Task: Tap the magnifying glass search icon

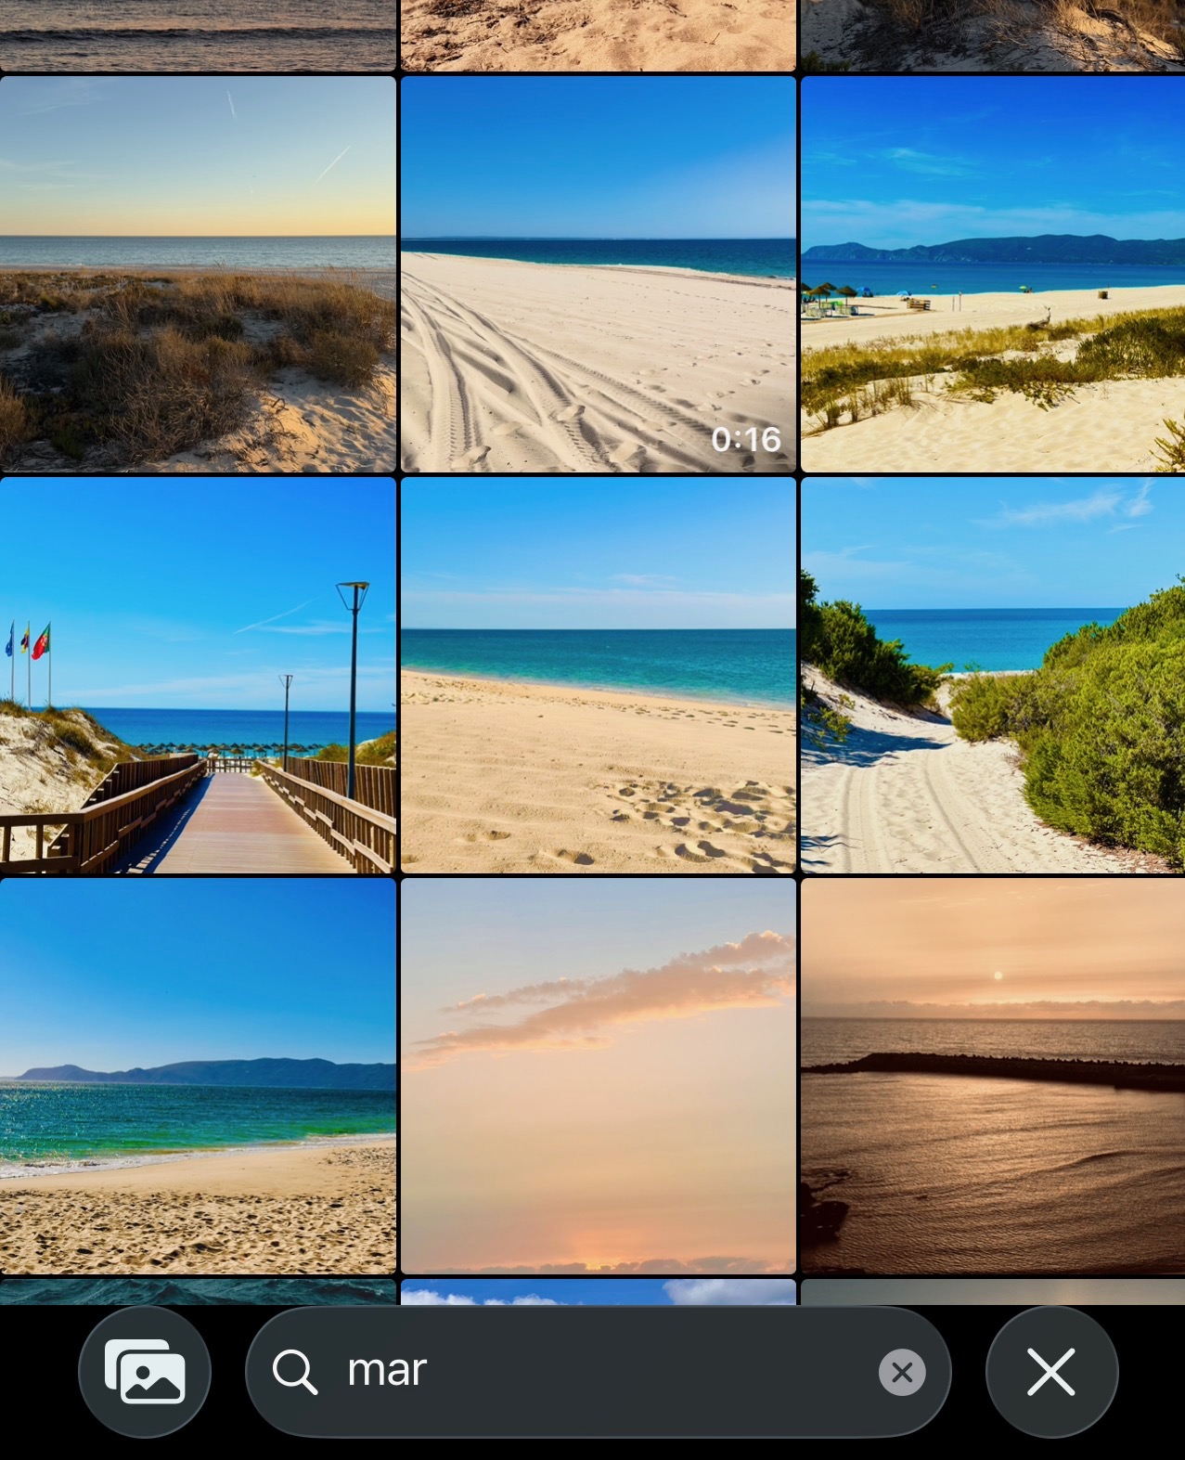Action: (295, 1372)
